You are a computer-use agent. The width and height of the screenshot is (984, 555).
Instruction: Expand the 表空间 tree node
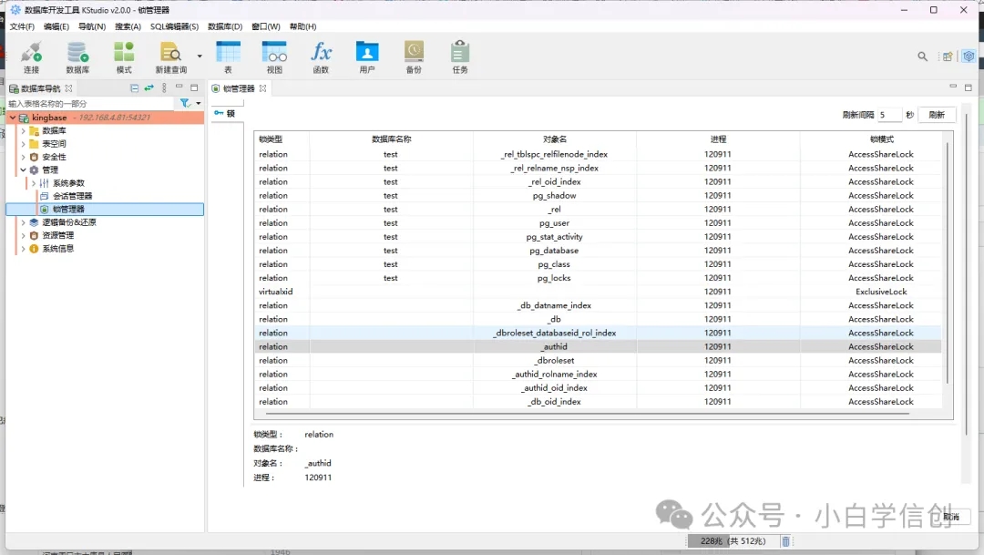click(x=23, y=144)
